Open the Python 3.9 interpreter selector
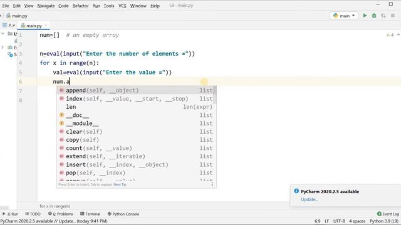This screenshot has height=225, width=401. (384, 221)
